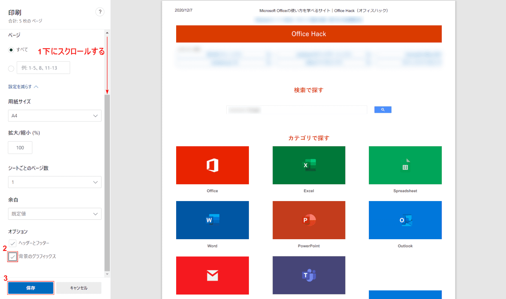Viewport: 506px width, 299px height.
Task: Click the 検索で探す heading text
Action: pos(309,90)
